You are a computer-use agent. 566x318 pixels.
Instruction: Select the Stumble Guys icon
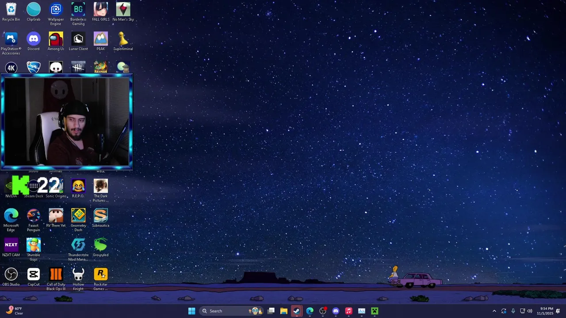[x=34, y=250]
